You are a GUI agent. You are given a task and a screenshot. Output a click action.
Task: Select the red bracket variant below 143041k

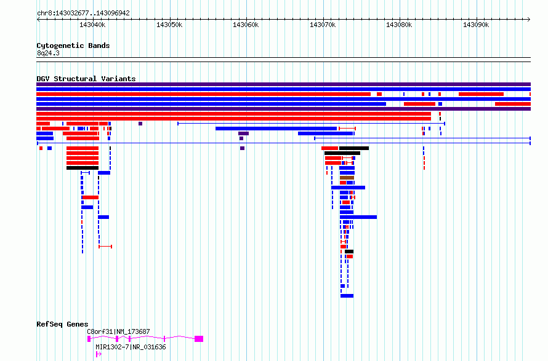(x=105, y=247)
